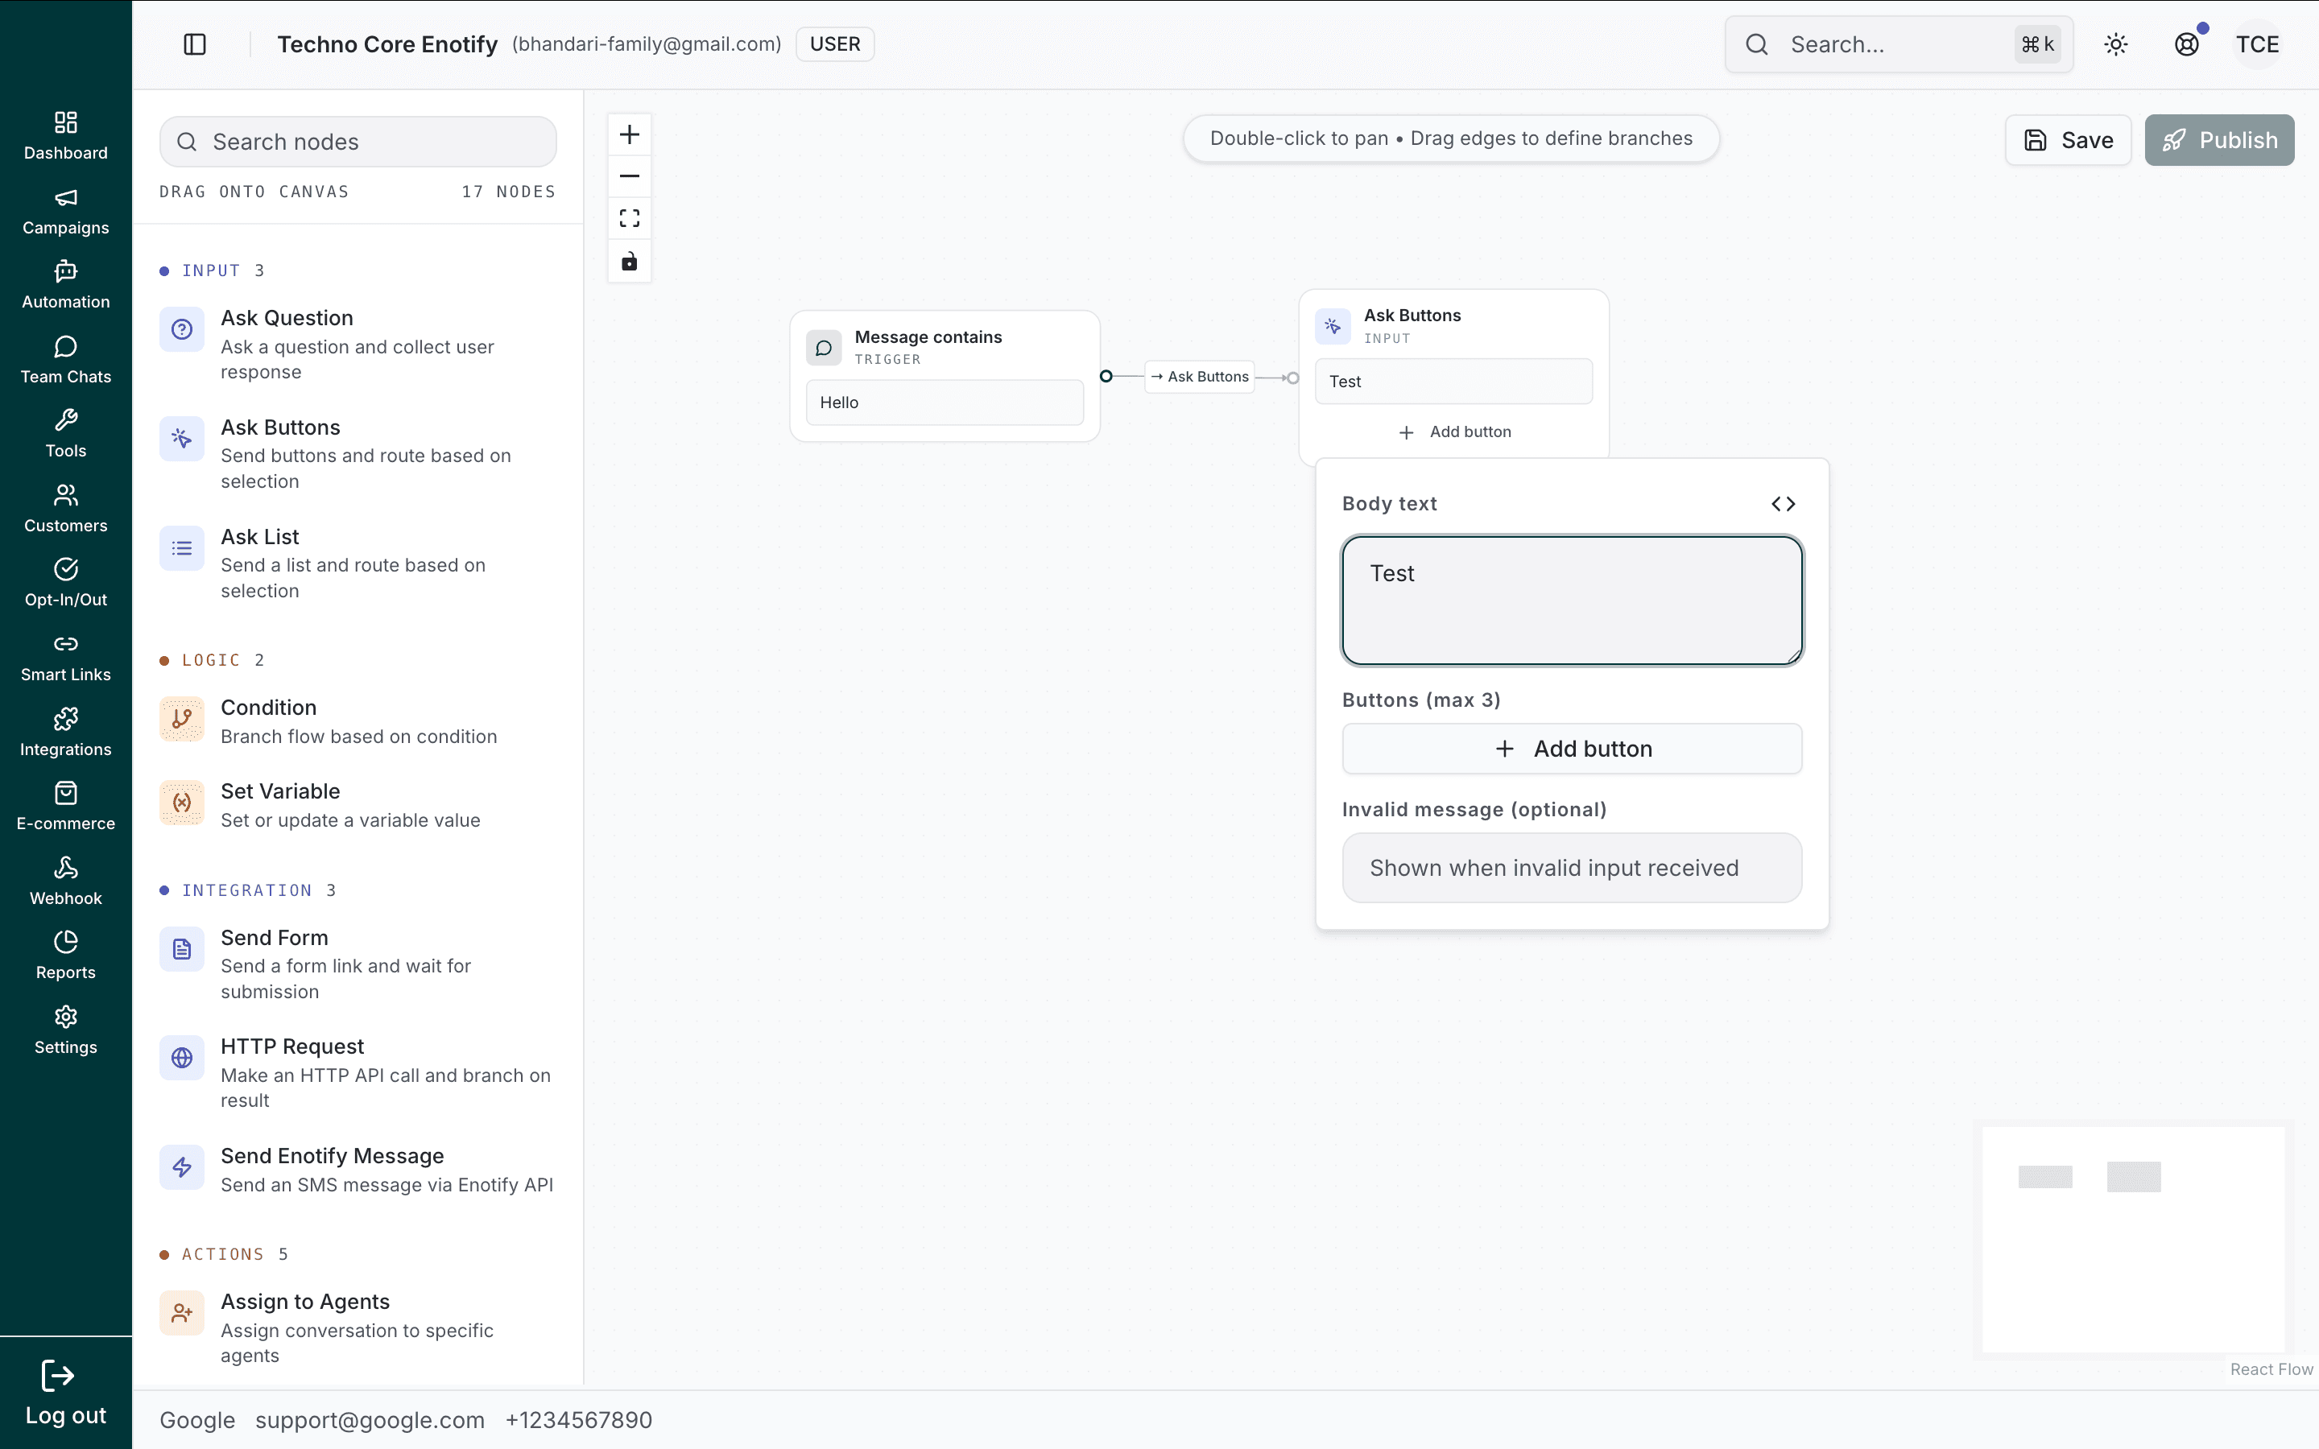
Task: Open the Integrations page
Action: pyautogui.click(x=65, y=733)
